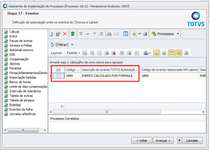
Task: Tick the checkbox in row 1899
Action: point(59,75)
